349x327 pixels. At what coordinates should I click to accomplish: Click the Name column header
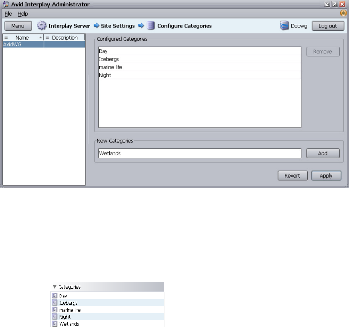tap(23, 38)
